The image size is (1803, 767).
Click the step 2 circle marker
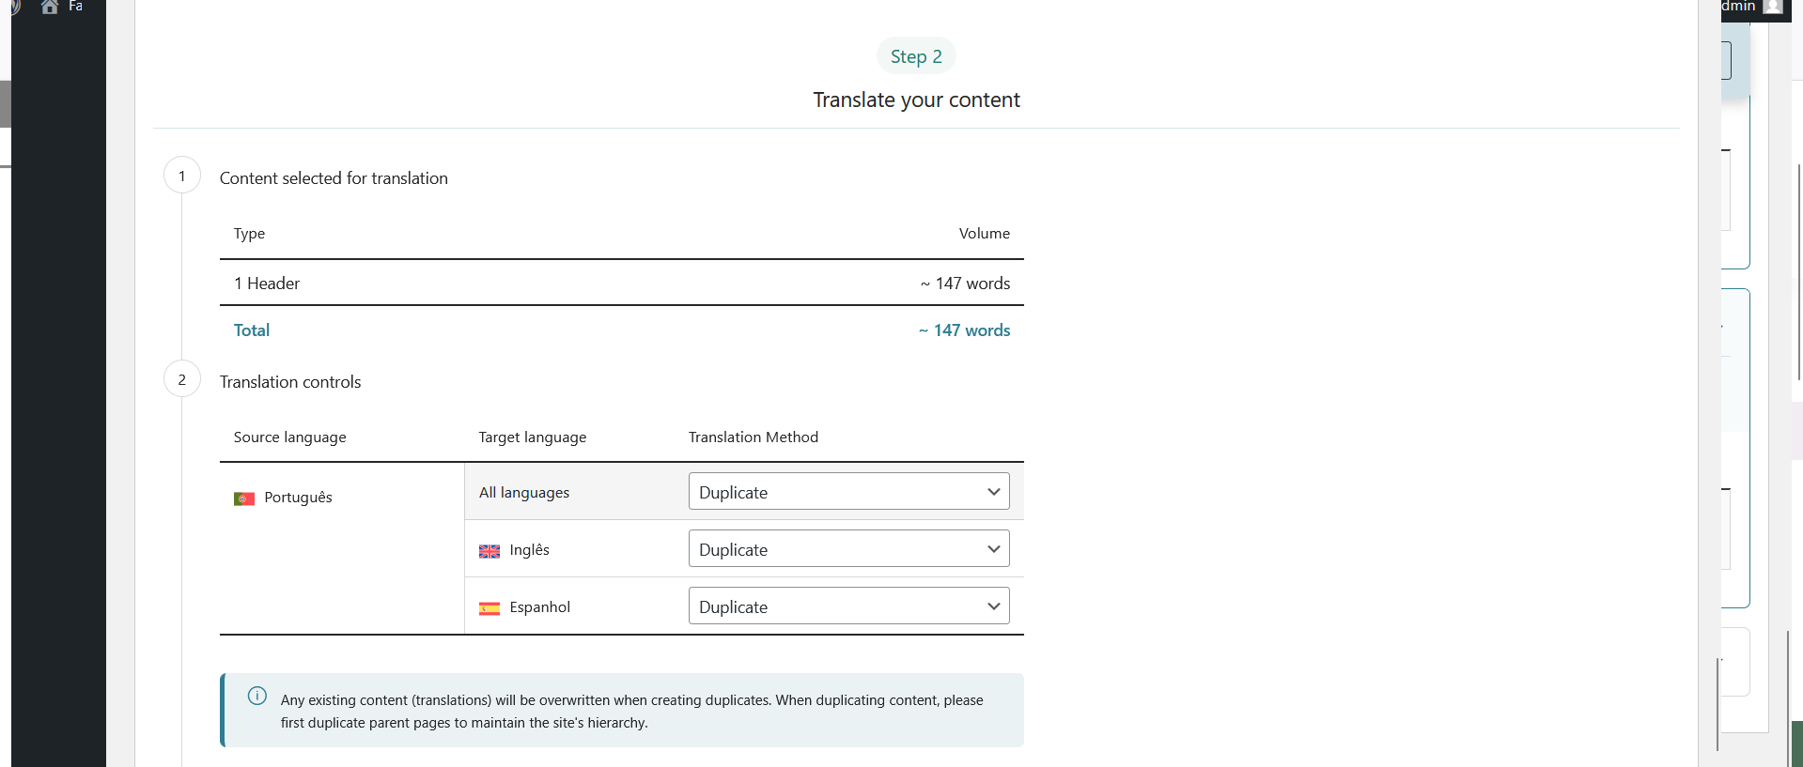182,379
